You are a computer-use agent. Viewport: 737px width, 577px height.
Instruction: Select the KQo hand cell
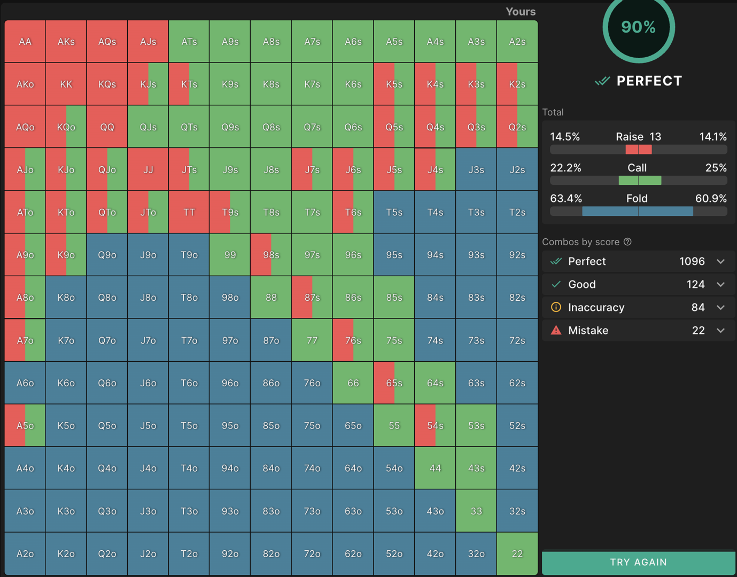coord(66,127)
